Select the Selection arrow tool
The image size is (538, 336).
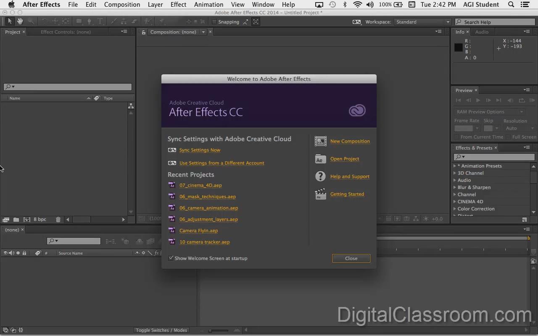click(10, 21)
